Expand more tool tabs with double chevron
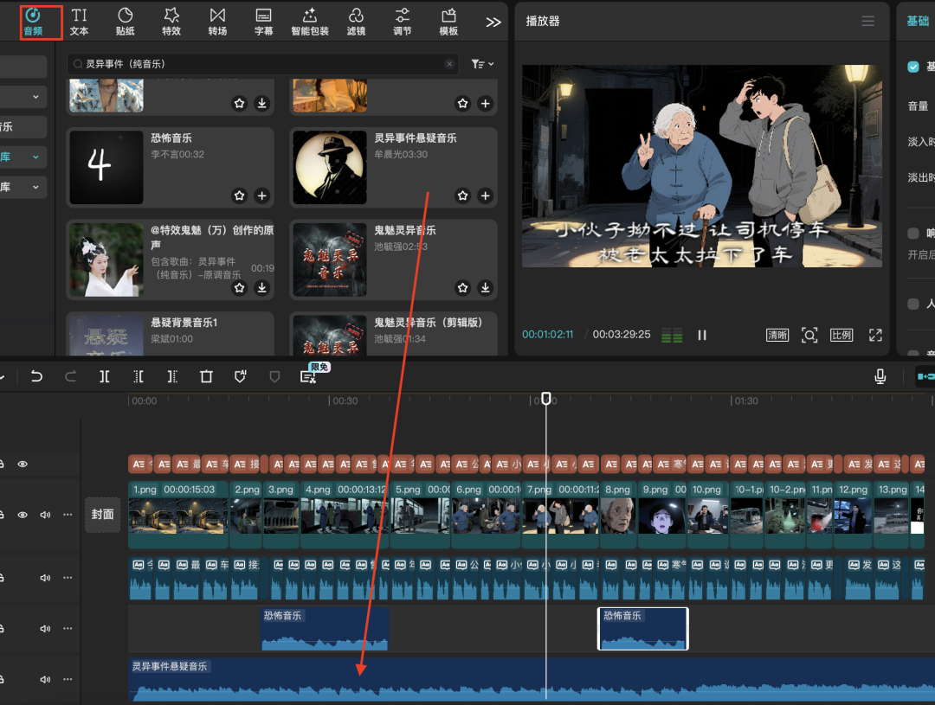This screenshot has width=935, height=705. coord(493,22)
